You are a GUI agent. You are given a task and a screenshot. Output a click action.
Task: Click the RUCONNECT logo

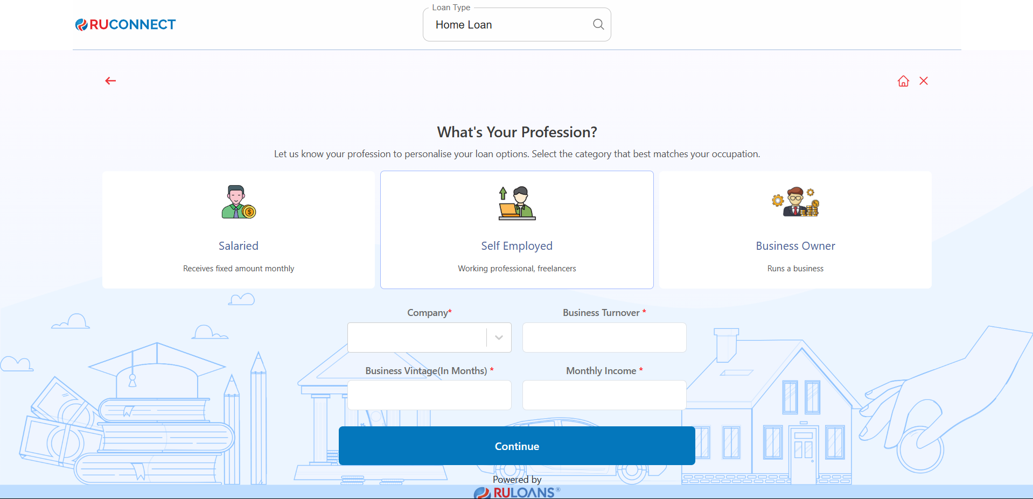pos(125,25)
